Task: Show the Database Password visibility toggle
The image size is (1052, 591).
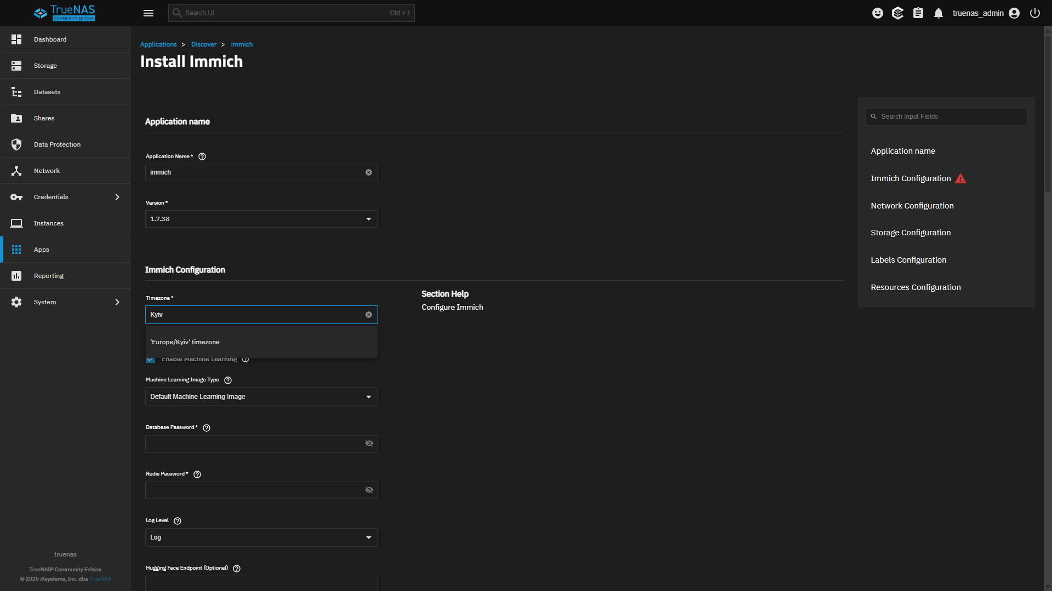Action: pyautogui.click(x=369, y=444)
